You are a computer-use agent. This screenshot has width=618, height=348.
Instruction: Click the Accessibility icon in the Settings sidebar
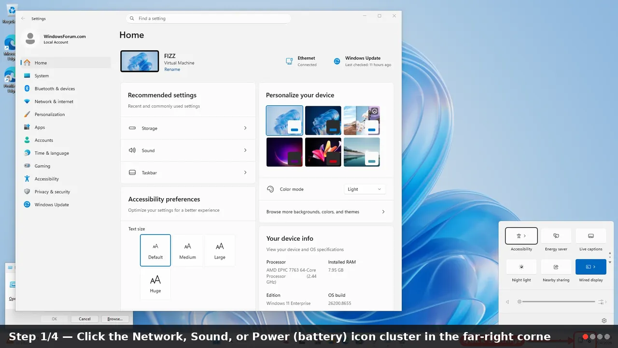click(x=27, y=179)
